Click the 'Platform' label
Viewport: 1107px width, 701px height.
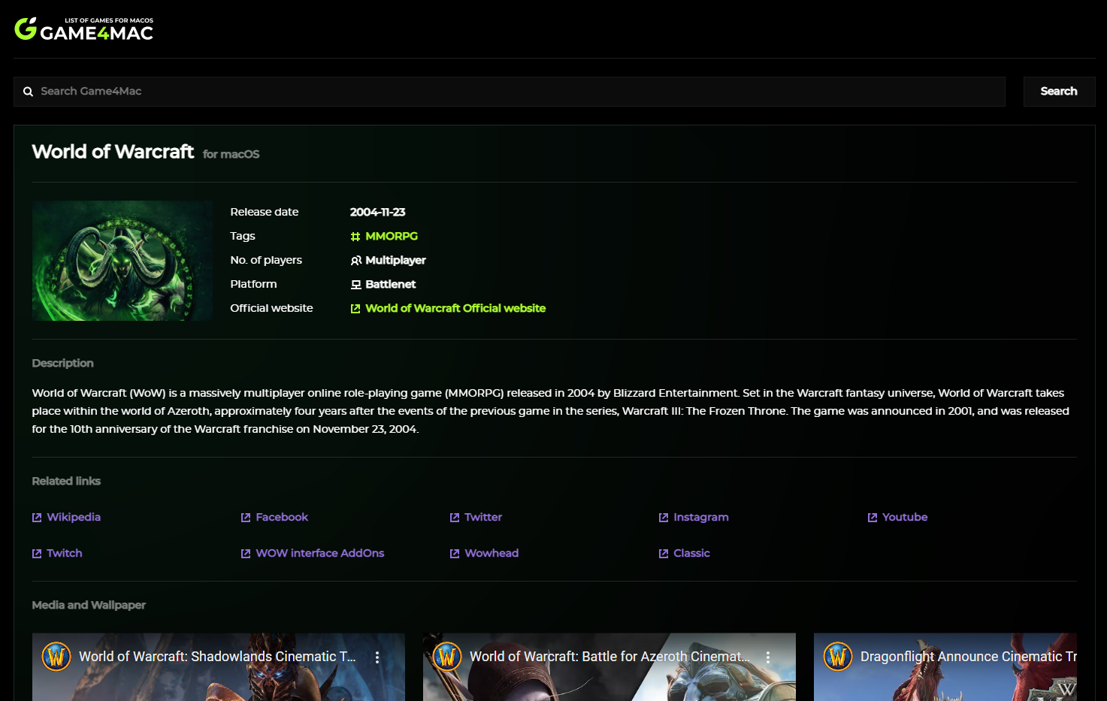(253, 284)
